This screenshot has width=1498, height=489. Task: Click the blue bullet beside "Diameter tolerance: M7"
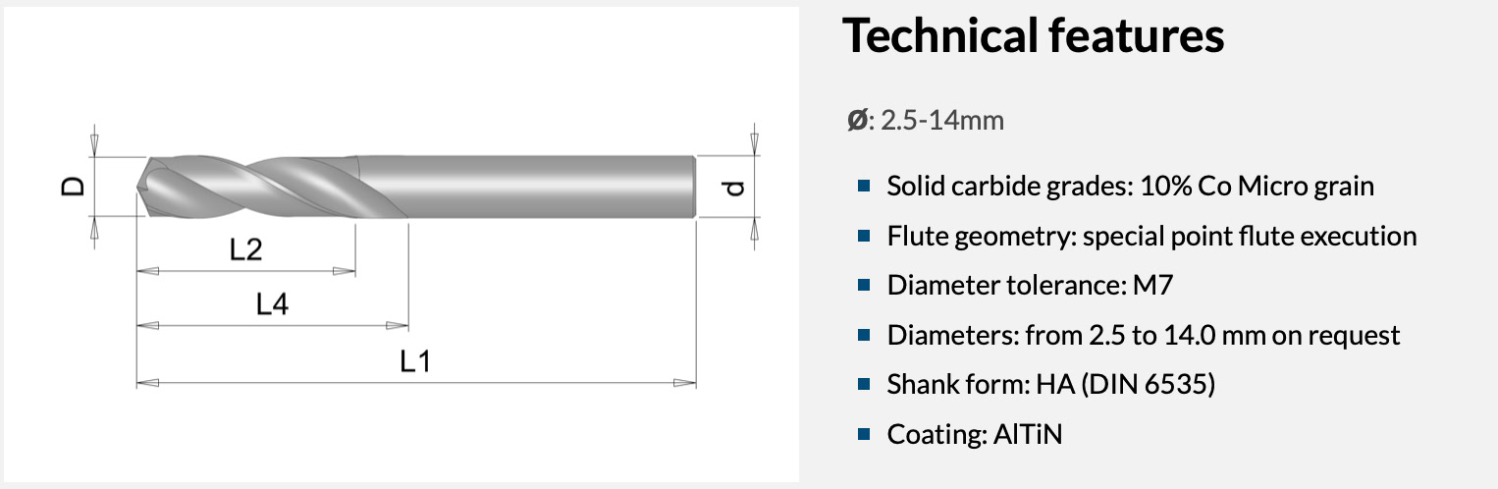coord(864,286)
